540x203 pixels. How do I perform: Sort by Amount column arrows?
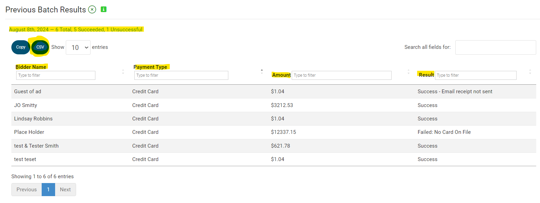tap(408, 72)
